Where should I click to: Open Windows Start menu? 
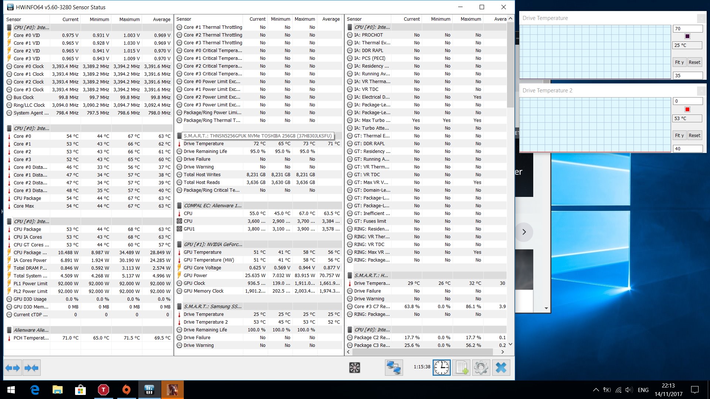click(x=11, y=390)
